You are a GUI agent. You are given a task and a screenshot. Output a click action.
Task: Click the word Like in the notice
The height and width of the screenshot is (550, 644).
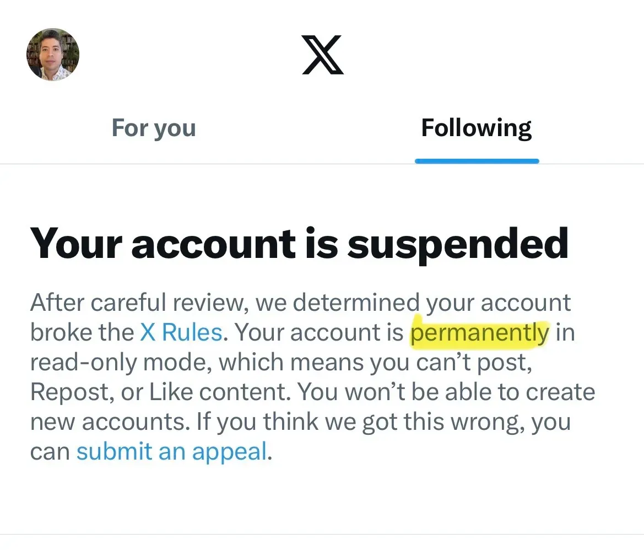click(x=171, y=392)
